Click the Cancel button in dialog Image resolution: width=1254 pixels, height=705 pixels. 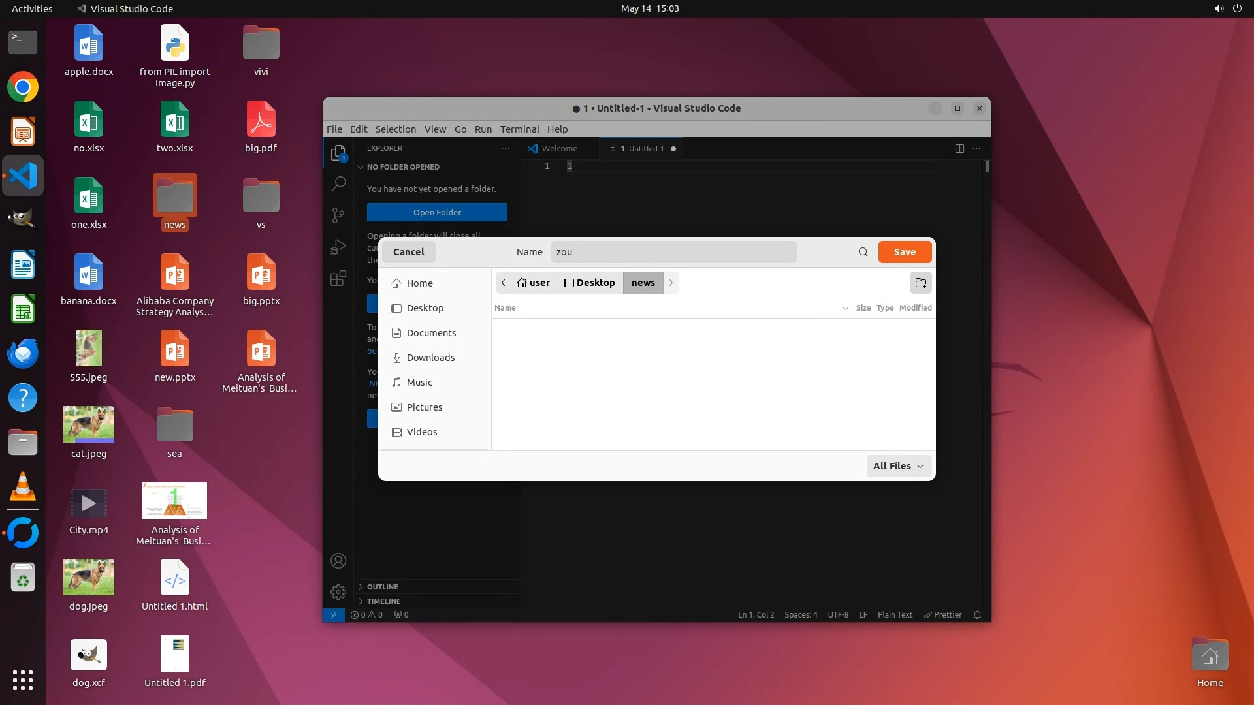[408, 252]
